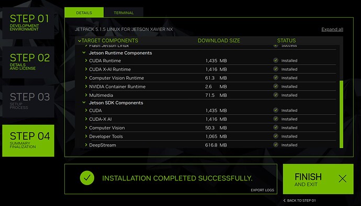The width and height of the screenshot is (361, 206).
Task: Click Finish and Exit button
Action: pos(318,179)
